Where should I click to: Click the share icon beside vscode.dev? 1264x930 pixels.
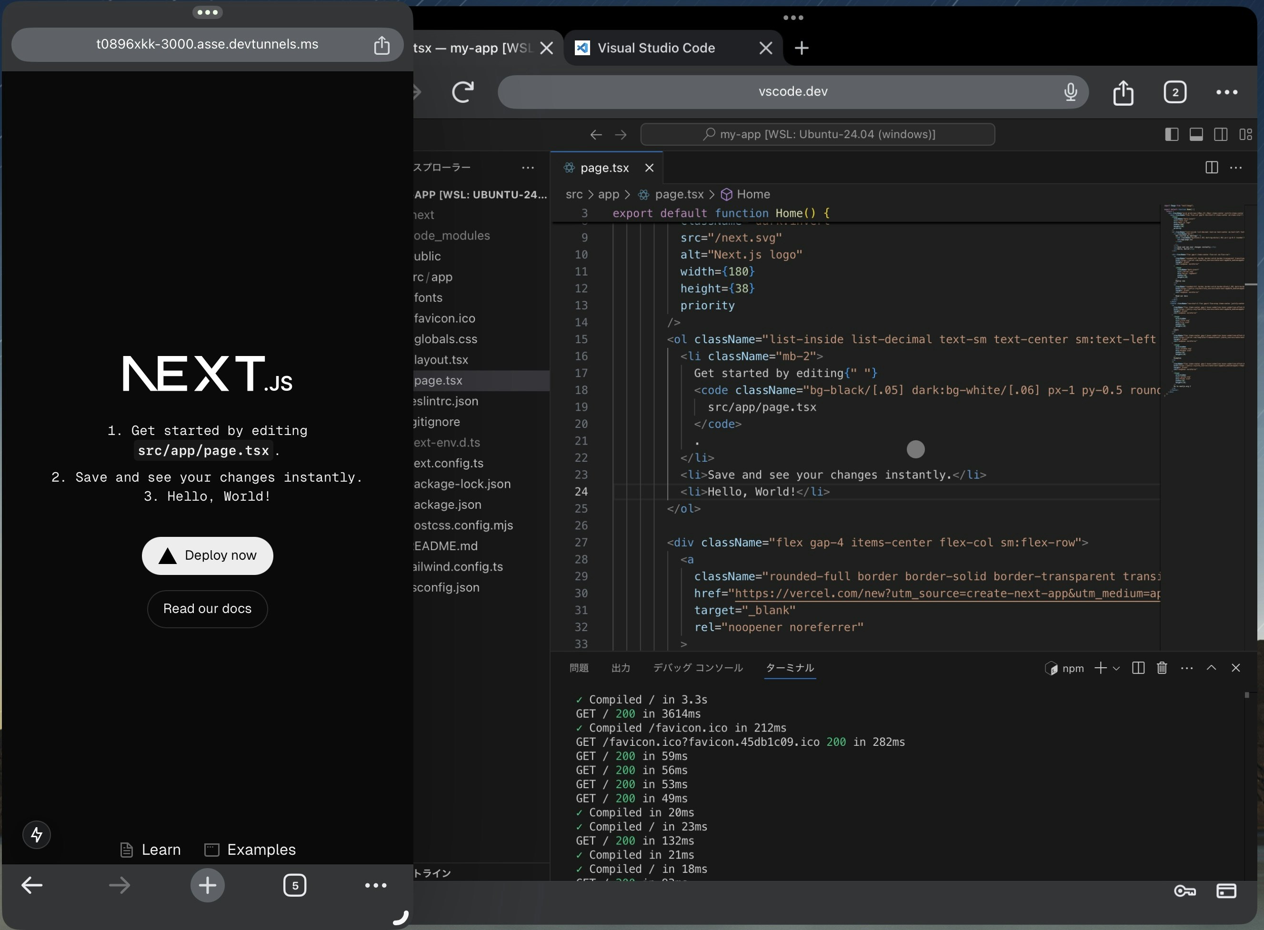[1123, 92]
